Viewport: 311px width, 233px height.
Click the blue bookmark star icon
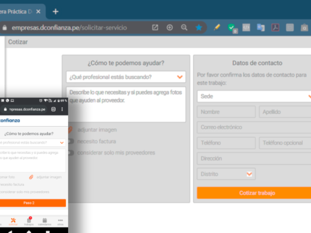[199, 27]
